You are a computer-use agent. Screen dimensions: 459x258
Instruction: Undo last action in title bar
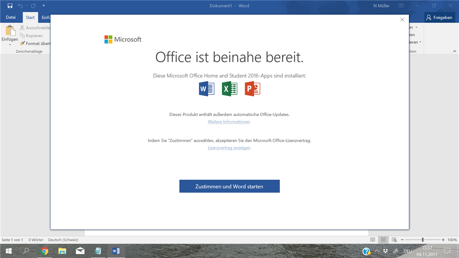(20, 5)
